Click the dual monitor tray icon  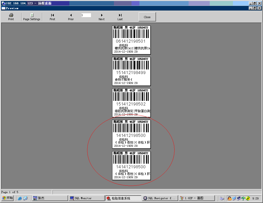point(239,198)
